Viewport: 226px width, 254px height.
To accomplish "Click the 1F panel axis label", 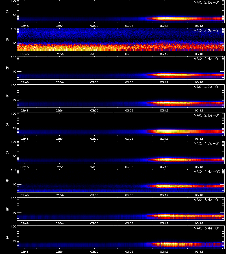I will pyautogui.click(x=7, y=11).
